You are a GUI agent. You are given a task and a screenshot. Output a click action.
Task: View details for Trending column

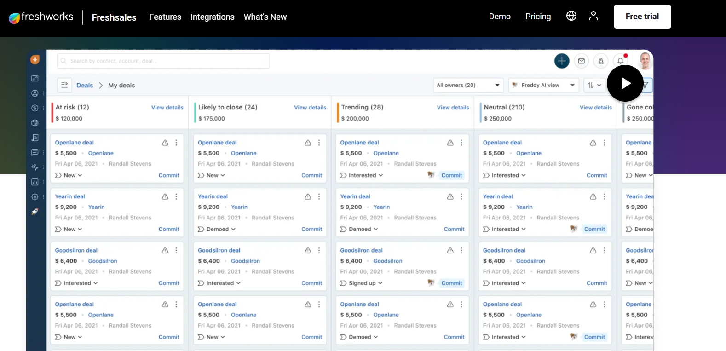(x=453, y=108)
